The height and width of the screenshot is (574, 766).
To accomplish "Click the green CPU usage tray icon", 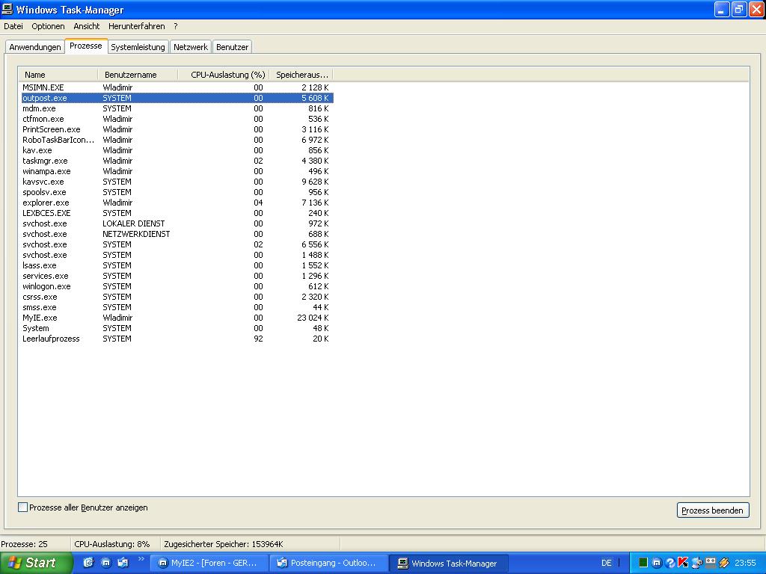I will click(643, 563).
